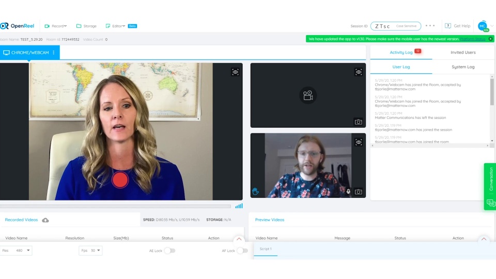Image resolution: width=496 pixels, height=279 pixels.
Task: Click the signal strength bars icon
Action: tap(239, 206)
